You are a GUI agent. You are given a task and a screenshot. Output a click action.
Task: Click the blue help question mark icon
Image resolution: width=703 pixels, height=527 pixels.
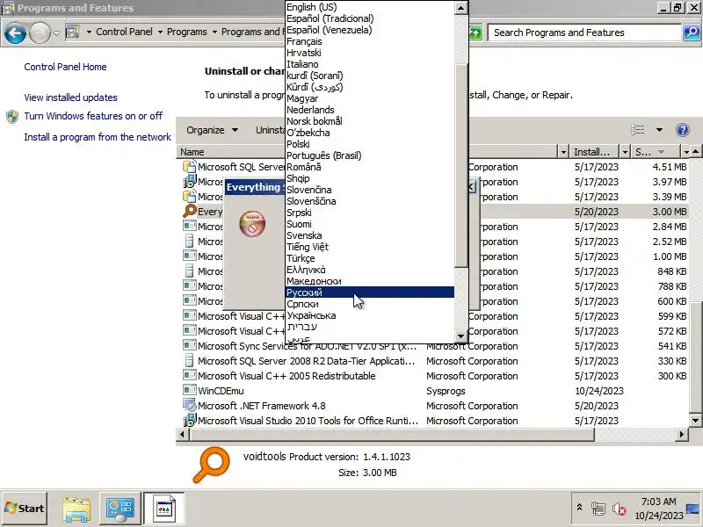[x=683, y=130]
